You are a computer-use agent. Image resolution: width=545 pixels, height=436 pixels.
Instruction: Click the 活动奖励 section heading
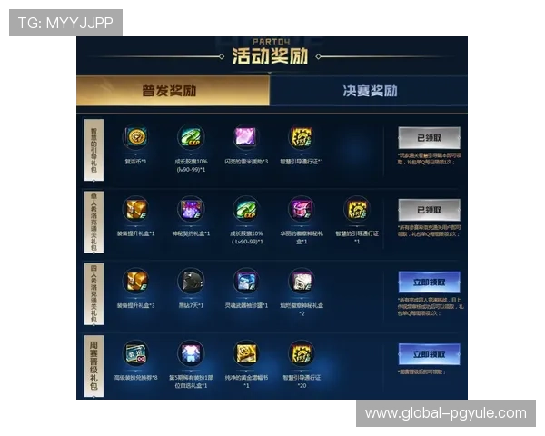pyautogui.click(x=270, y=56)
